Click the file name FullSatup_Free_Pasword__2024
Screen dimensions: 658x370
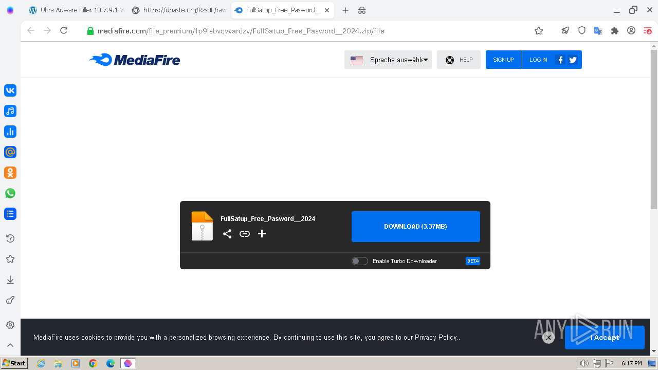click(x=268, y=219)
